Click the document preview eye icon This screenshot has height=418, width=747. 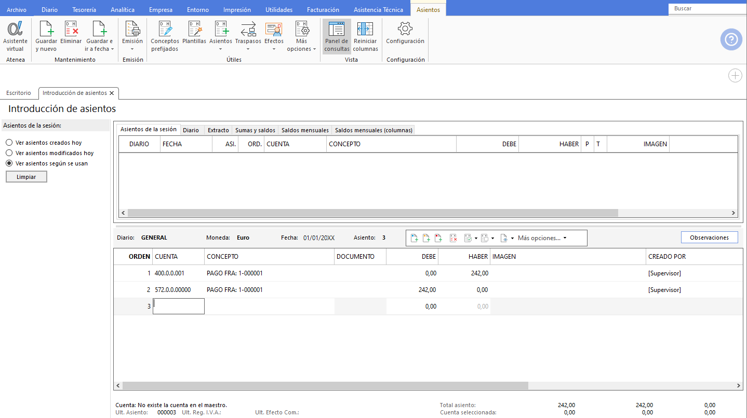coord(504,238)
